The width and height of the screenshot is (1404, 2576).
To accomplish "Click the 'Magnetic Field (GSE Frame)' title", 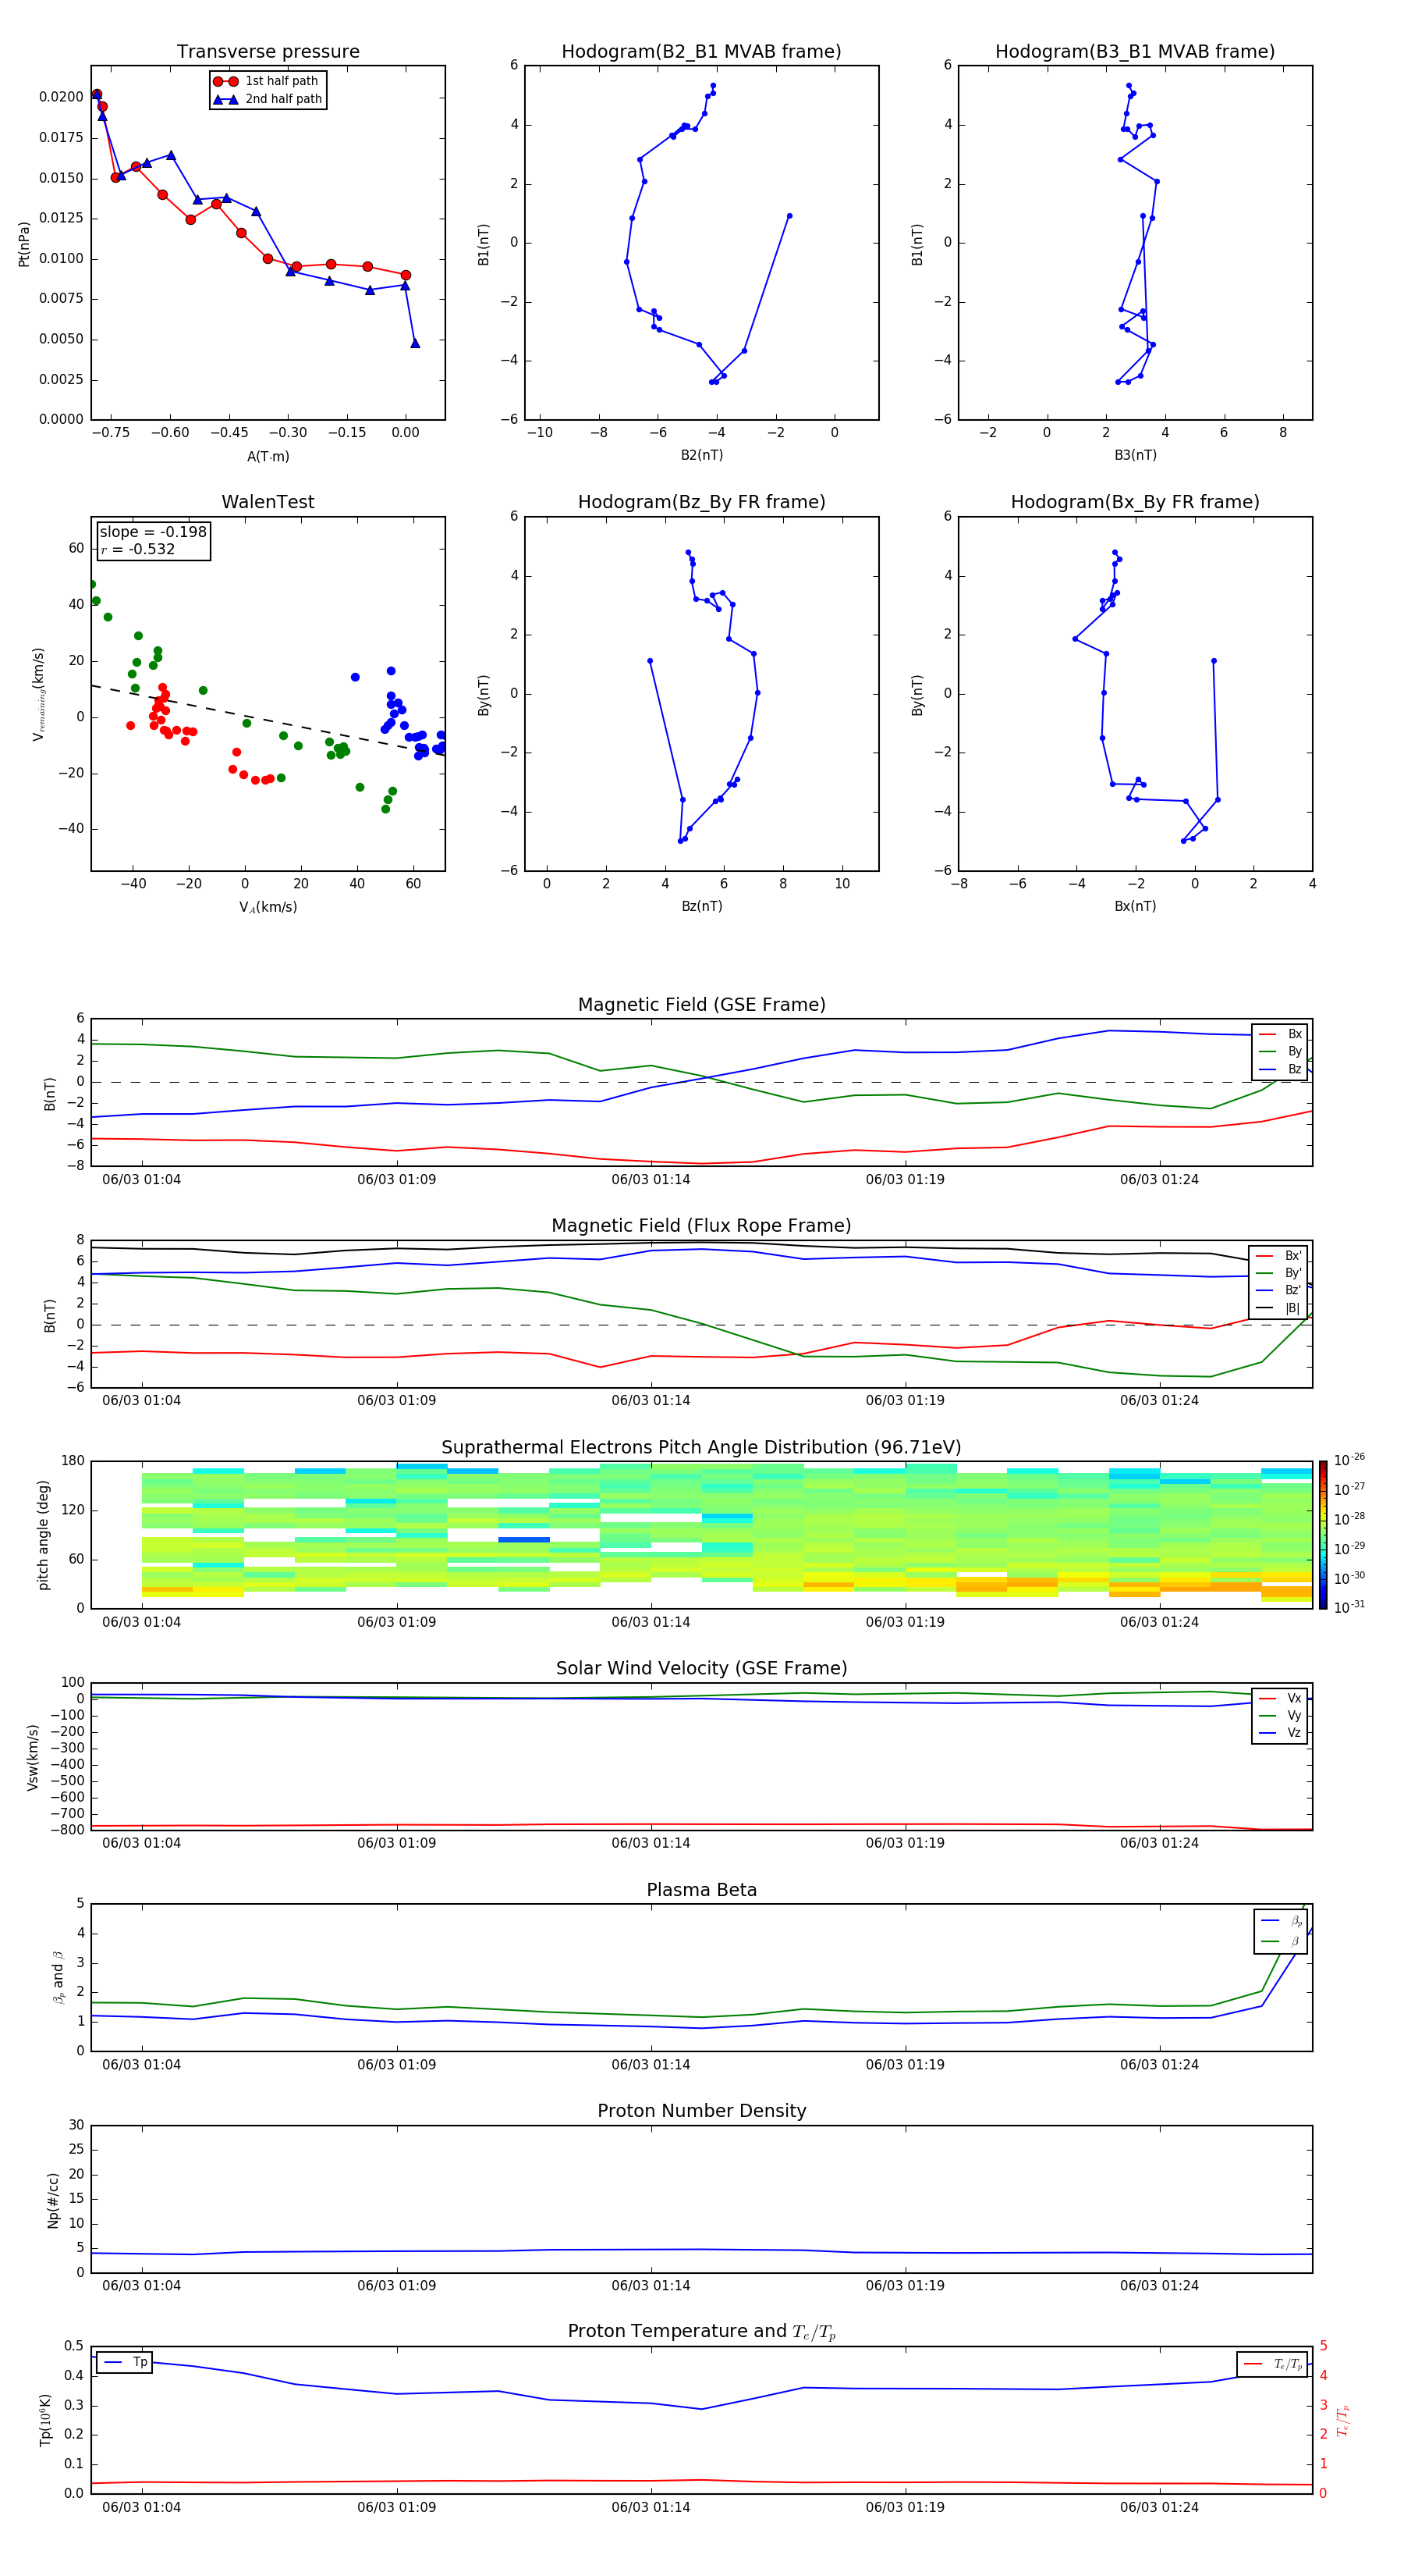I will point(701,1005).
